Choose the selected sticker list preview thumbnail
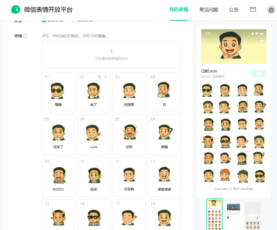 click(214, 214)
